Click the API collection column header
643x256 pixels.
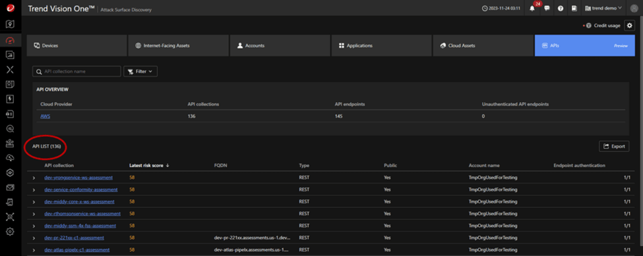click(x=59, y=166)
